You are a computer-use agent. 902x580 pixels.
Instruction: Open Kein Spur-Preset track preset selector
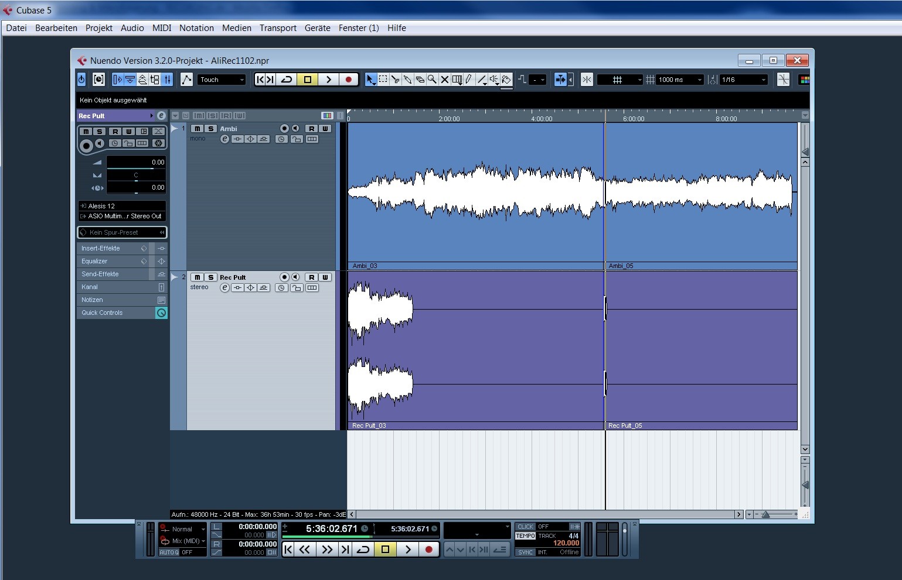[122, 232]
